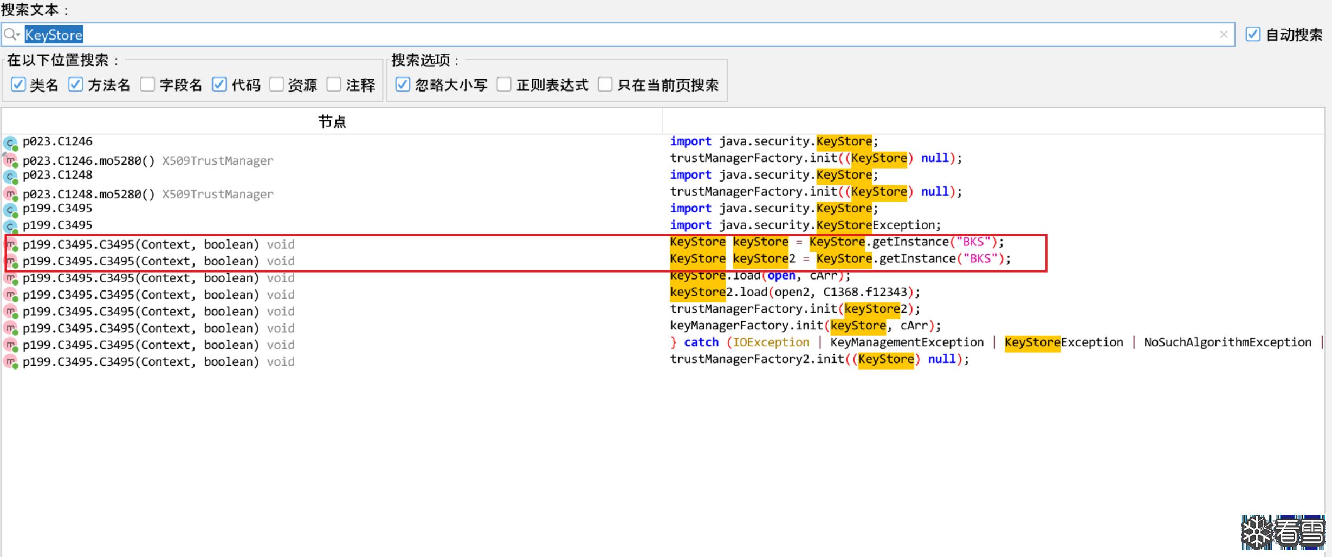Select p199.C3495 node name beside 'import java.security.KeyStore;'
Image resolution: width=1332 pixels, height=557 pixels.
[57, 209]
